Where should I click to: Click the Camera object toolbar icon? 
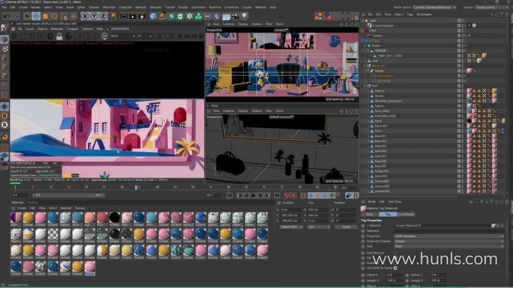235,16
